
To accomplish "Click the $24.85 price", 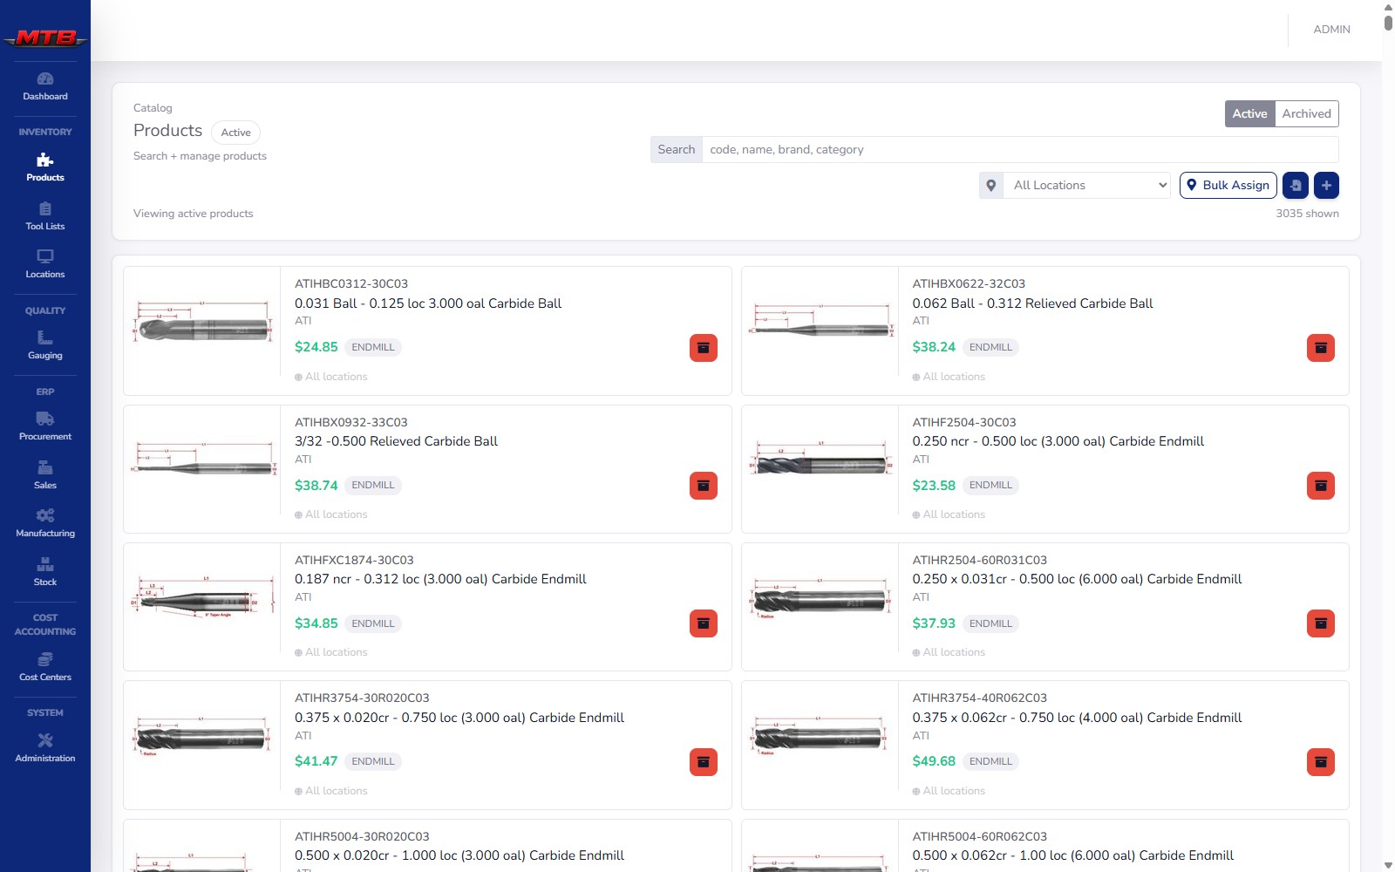I will click(x=316, y=347).
